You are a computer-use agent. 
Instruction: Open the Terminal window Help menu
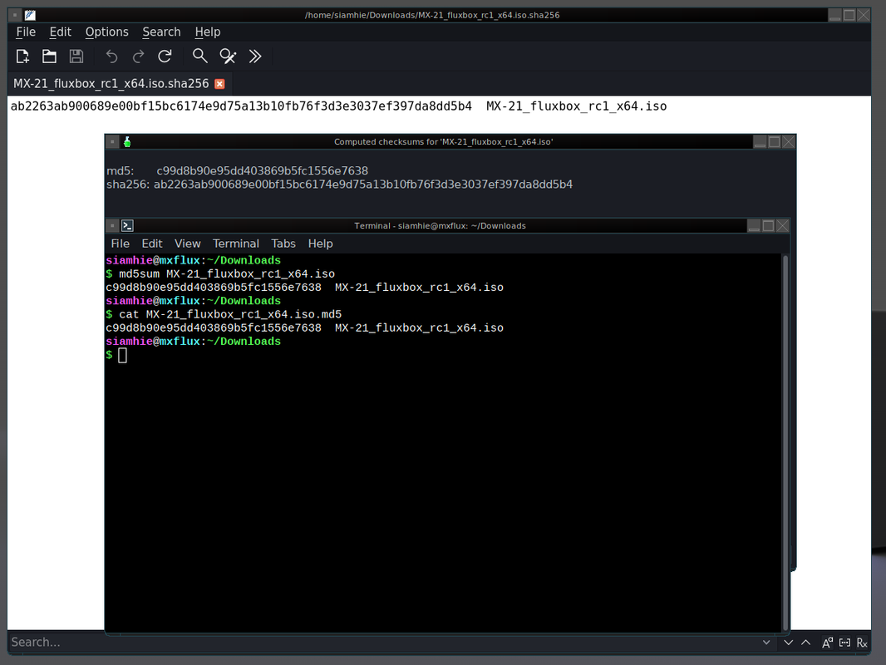tap(320, 244)
